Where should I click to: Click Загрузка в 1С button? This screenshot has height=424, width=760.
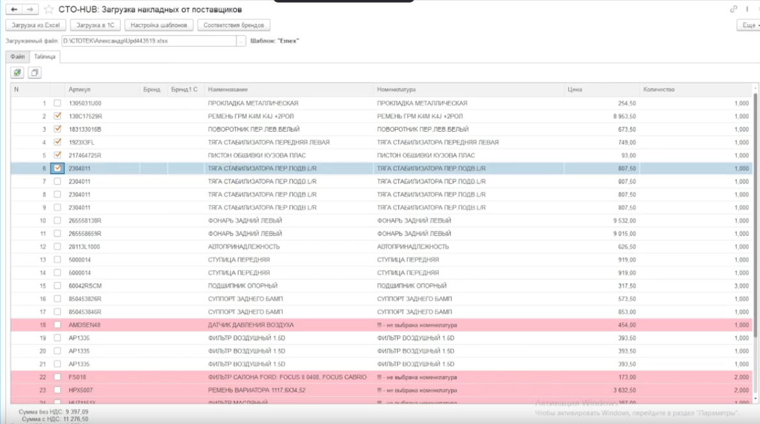95,25
